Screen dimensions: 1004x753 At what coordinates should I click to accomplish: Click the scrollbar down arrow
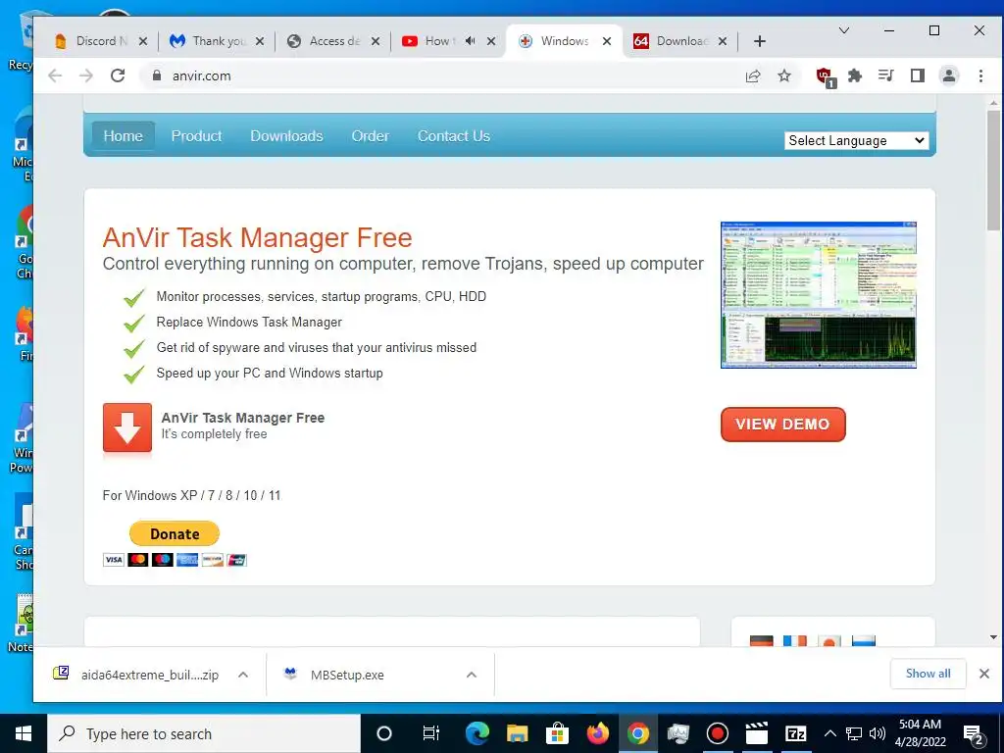pyautogui.click(x=993, y=637)
